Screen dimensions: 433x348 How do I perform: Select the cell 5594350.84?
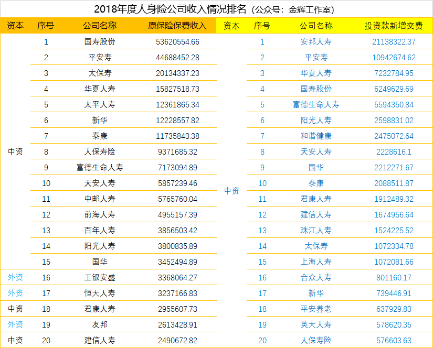394,104
